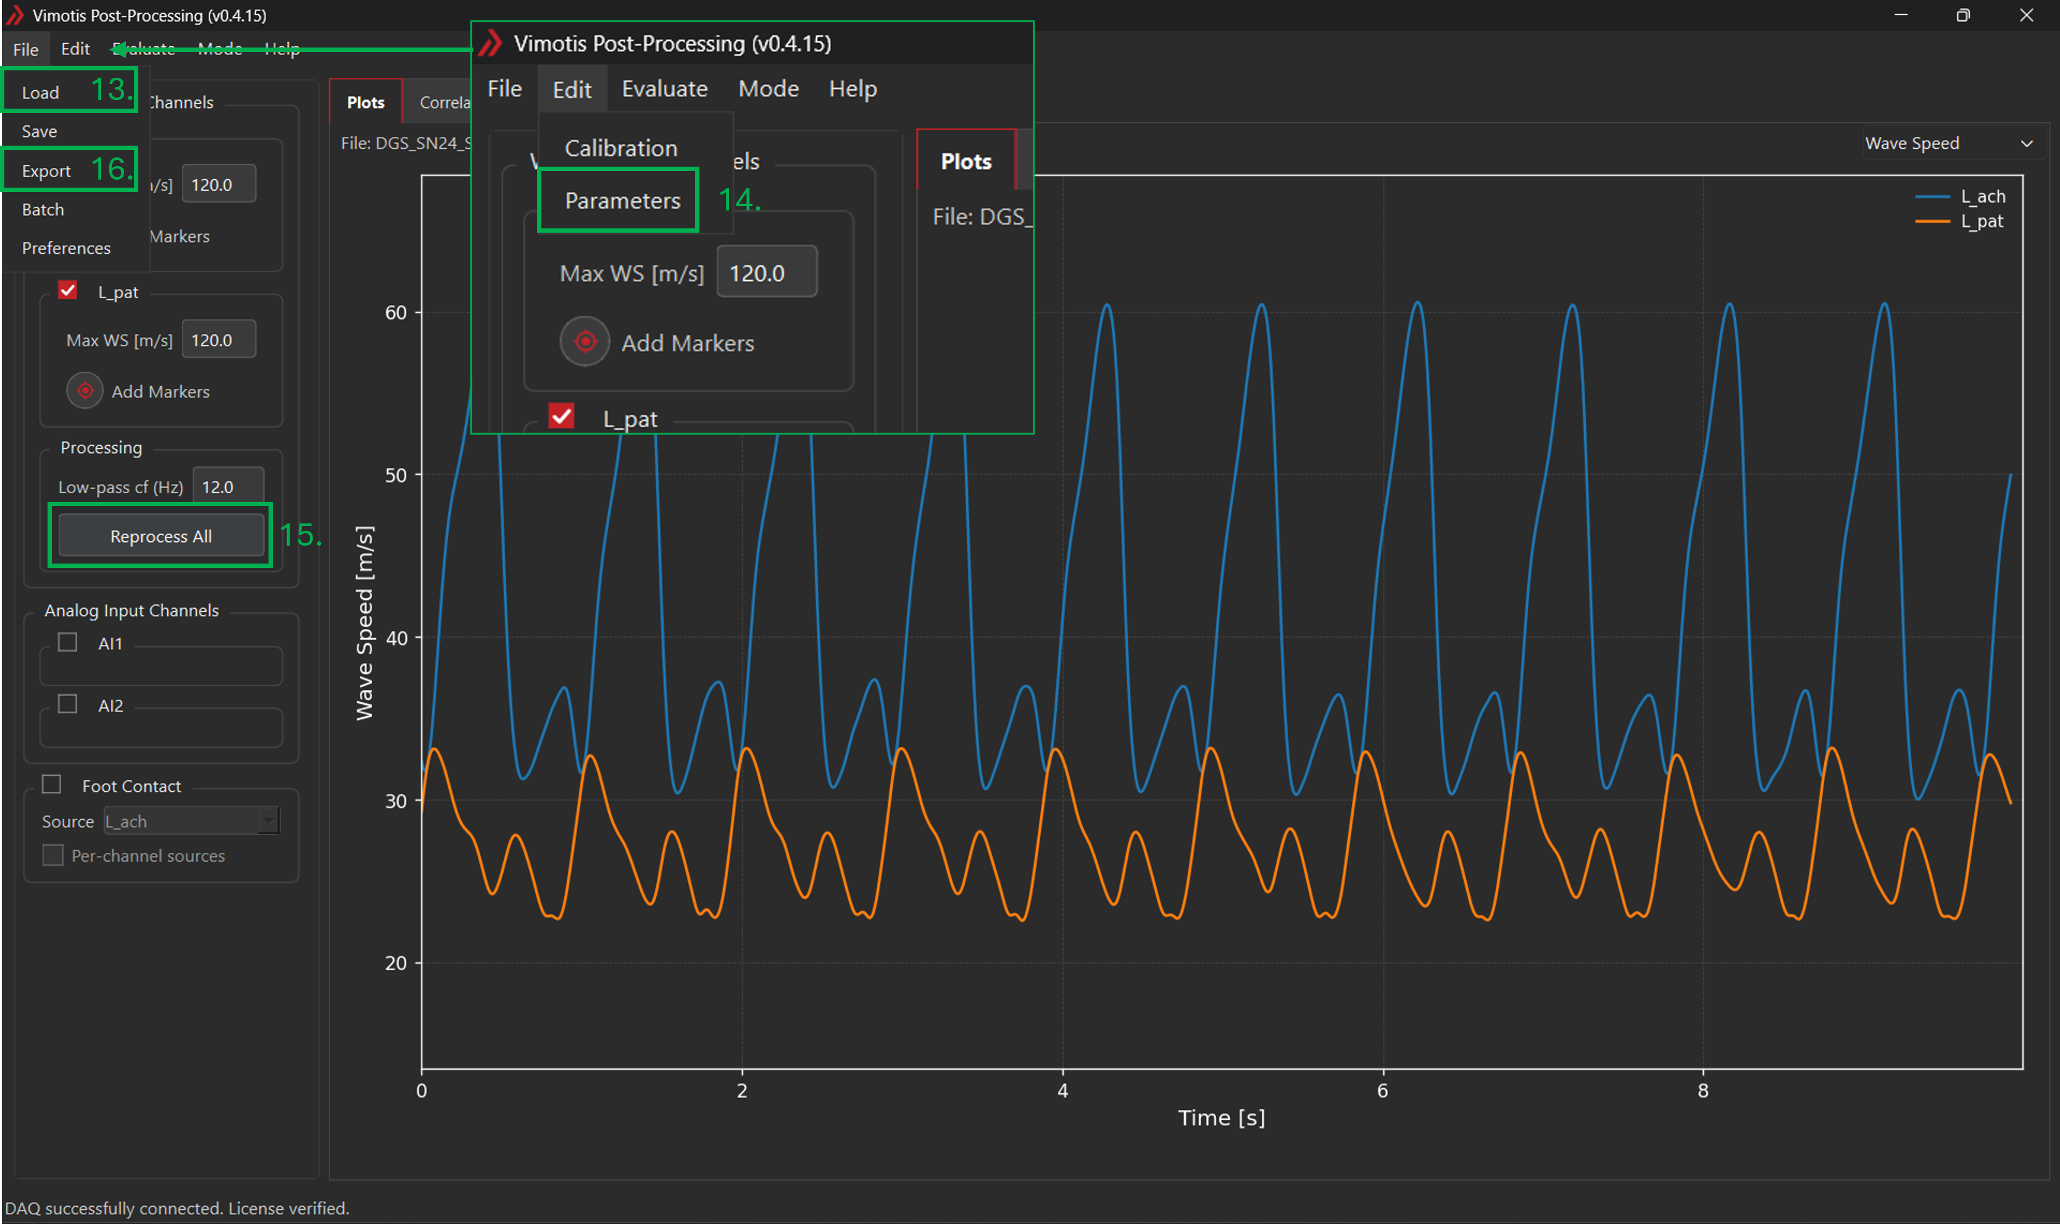The image size is (2060, 1224).
Task: Click the Vimotis logo in the main title bar
Action: pos(14,15)
